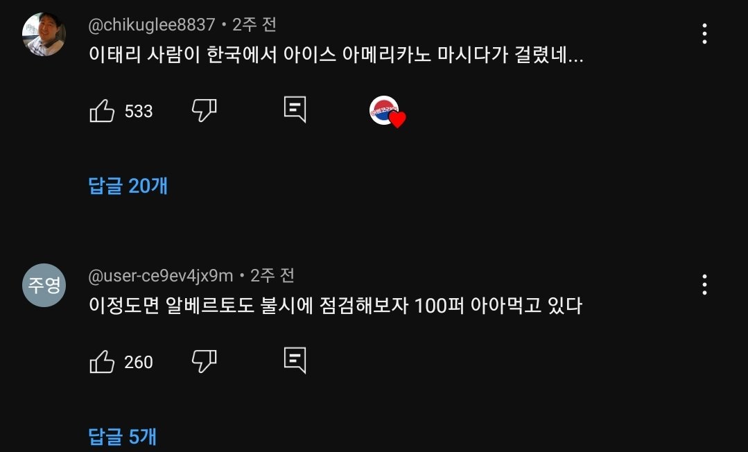Click the 2주 전 timestamp on @chikuglee8837's comment
This screenshot has width=748, height=452.
[x=254, y=25]
